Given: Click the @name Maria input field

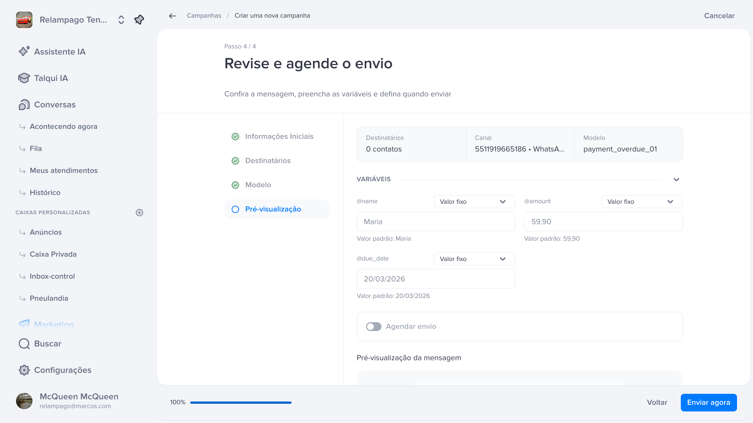Looking at the screenshot, I should click(436, 222).
